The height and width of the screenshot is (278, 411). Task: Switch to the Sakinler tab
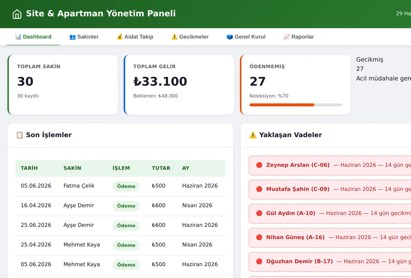84,37
